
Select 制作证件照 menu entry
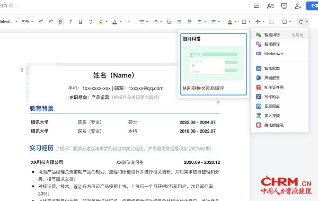(x=280, y=88)
